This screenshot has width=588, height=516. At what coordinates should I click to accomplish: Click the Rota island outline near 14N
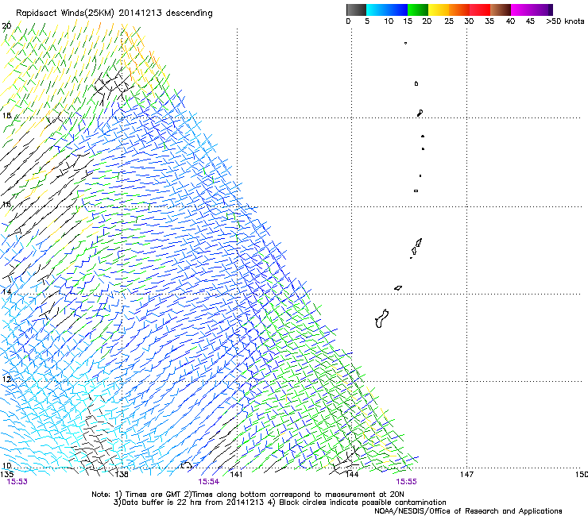398,288
